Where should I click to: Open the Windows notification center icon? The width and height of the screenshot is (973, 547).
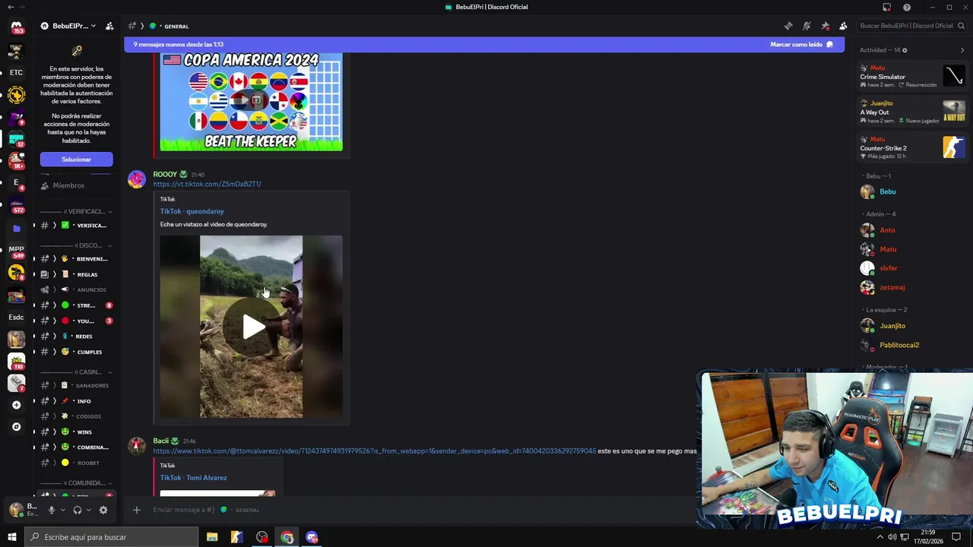coord(956,537)
